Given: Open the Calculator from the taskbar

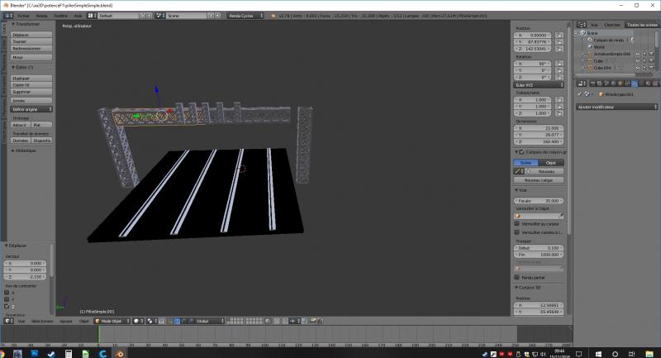Looking at the screenshot, I should point(69,352).
